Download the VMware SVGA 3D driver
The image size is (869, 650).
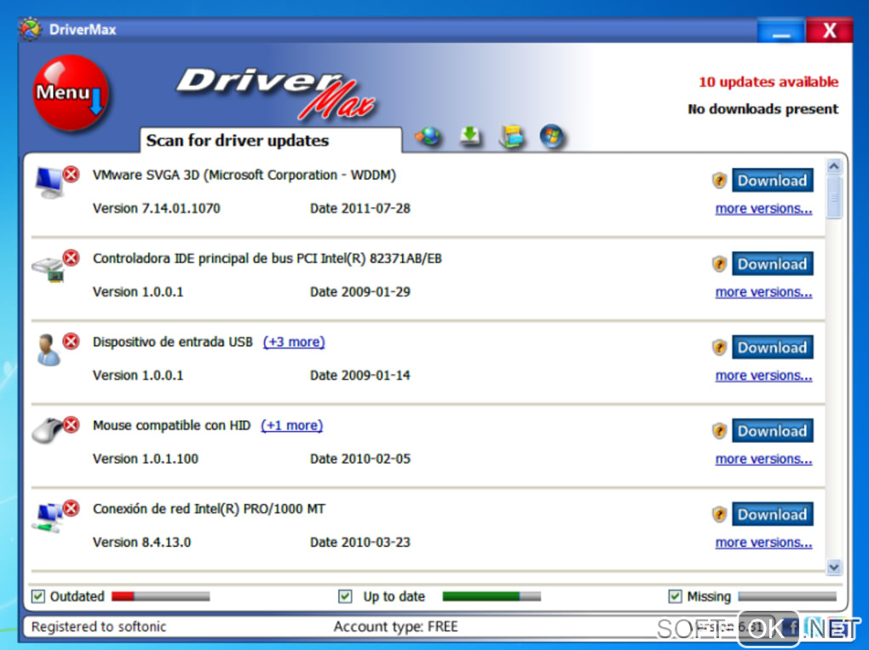point(773,180)
